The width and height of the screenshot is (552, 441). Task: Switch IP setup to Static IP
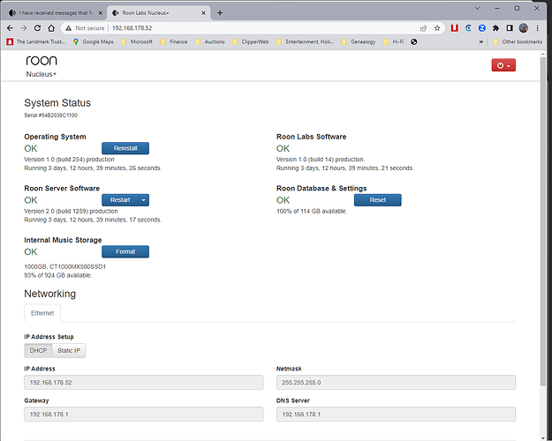68,350
